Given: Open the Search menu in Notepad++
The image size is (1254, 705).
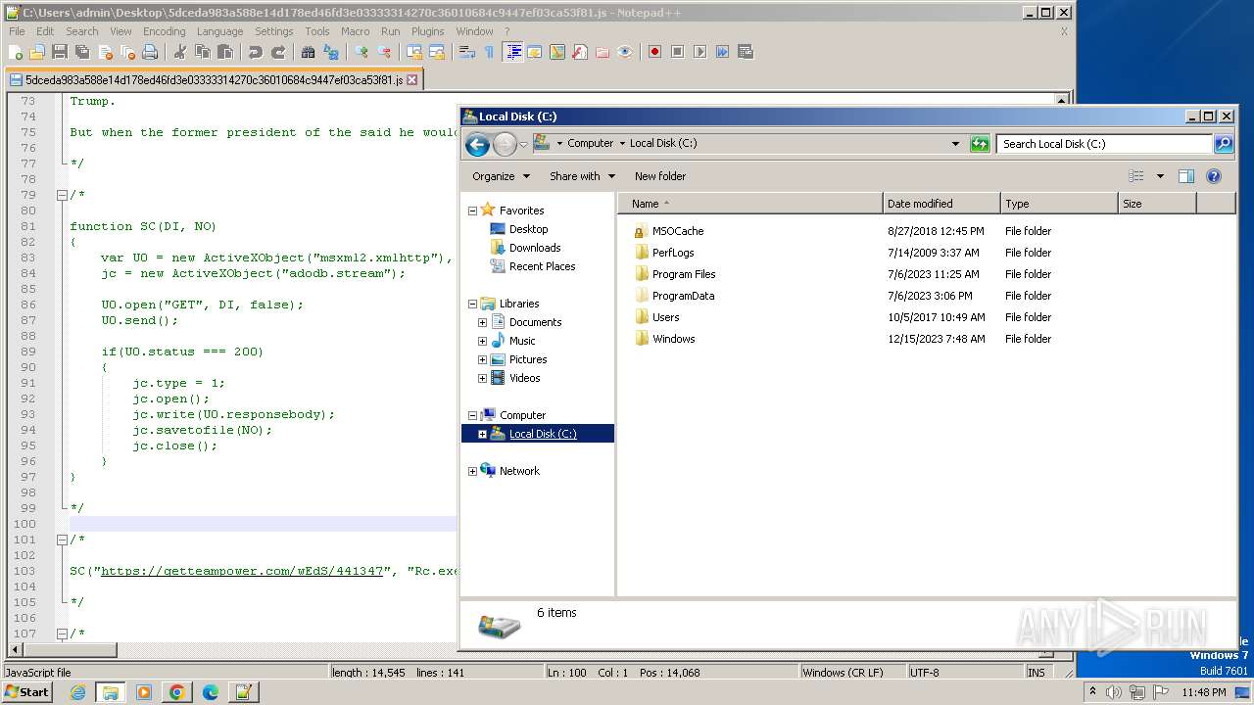Looking at the screenshot, I should (82, 31).
